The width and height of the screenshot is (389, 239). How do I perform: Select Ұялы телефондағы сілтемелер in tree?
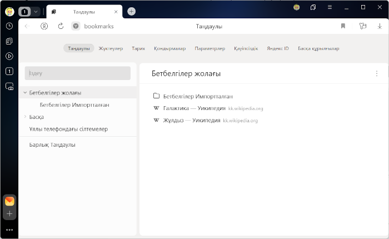point(68,129)
